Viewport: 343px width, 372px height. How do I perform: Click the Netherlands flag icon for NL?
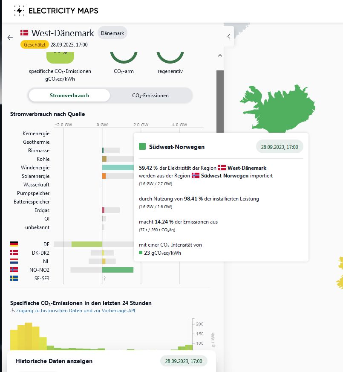coord(14,261)
